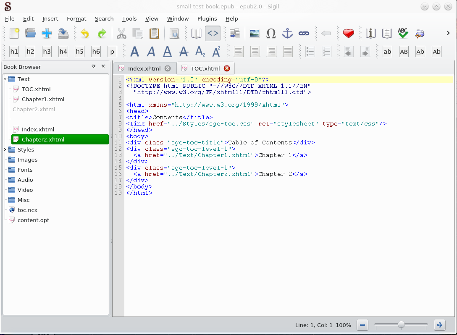Toggle Code View with the angle-brackets button
The image size is (457, 335).
coord(213,34)
